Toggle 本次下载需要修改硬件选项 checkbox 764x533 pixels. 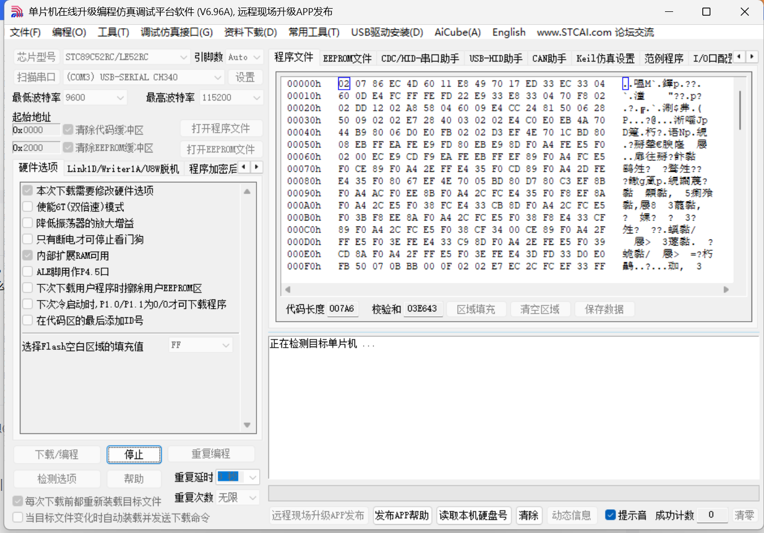pos(28,190)
